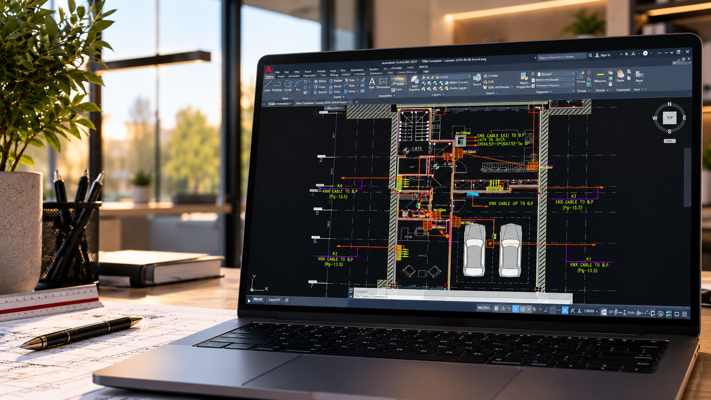
Task: Toggle the highlighted object snap tracking button
Action: point(565,311)
